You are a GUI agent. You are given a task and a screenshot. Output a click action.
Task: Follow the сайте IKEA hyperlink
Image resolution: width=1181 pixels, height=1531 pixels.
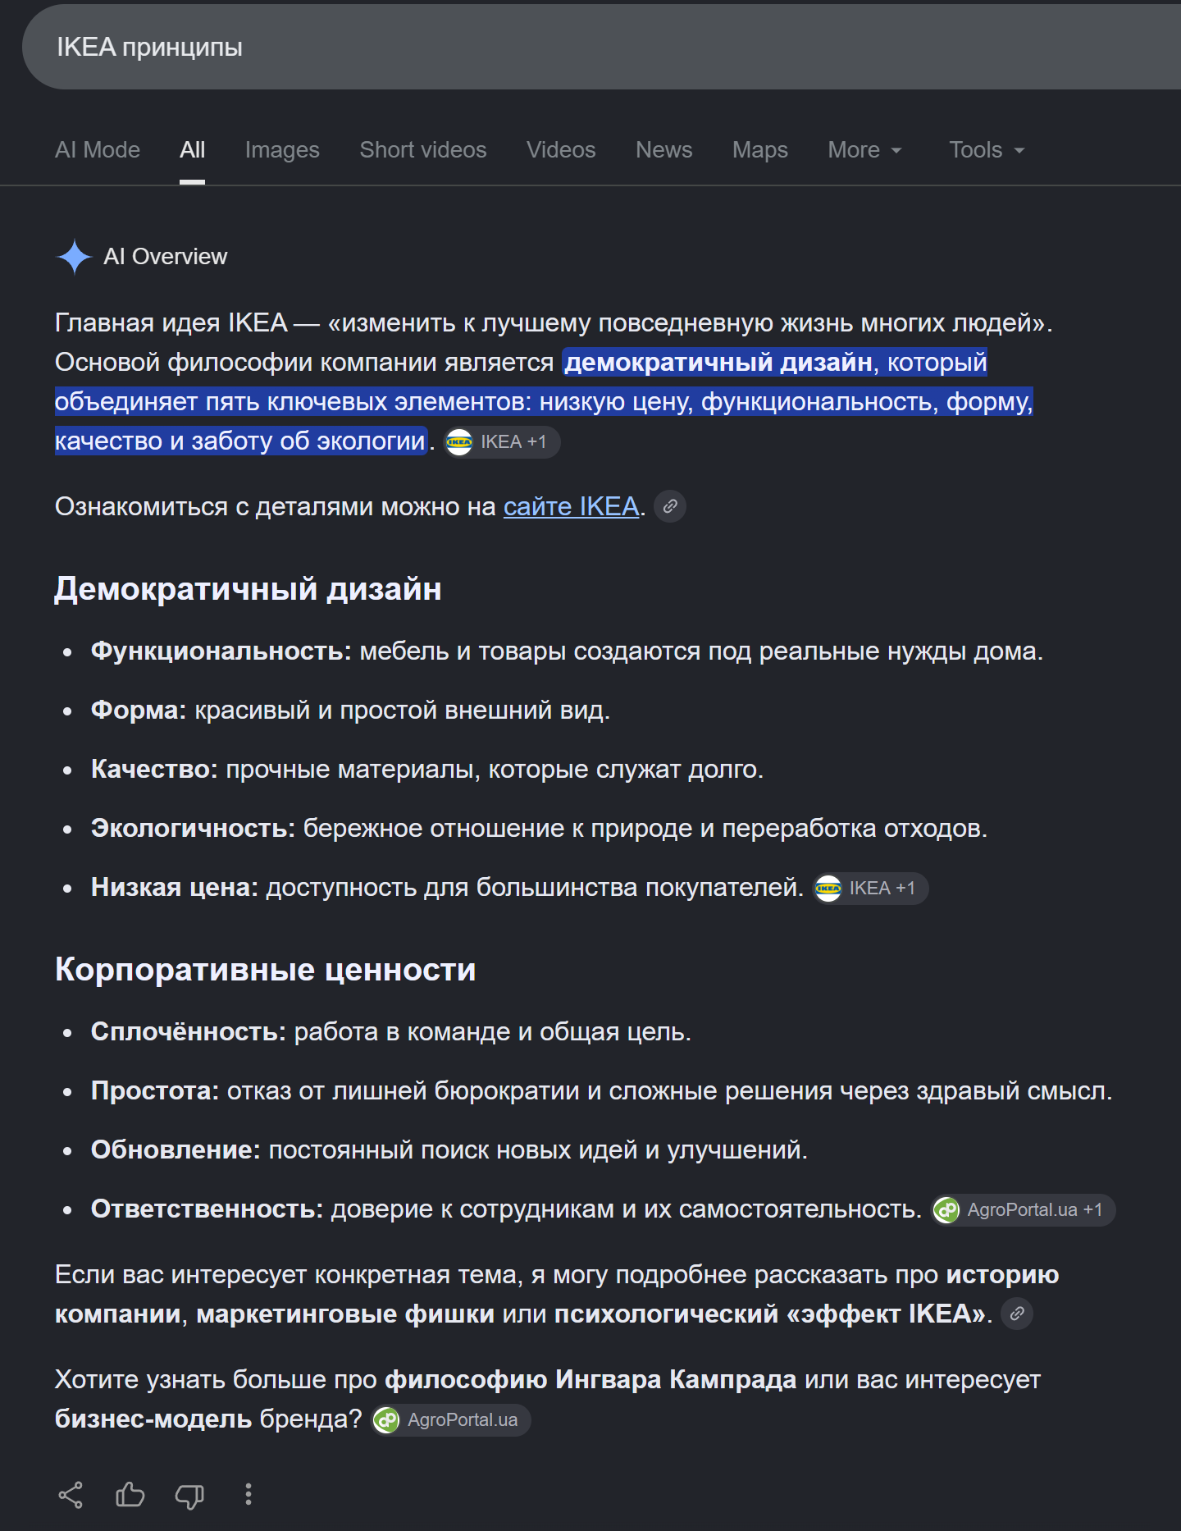point(571,507)
